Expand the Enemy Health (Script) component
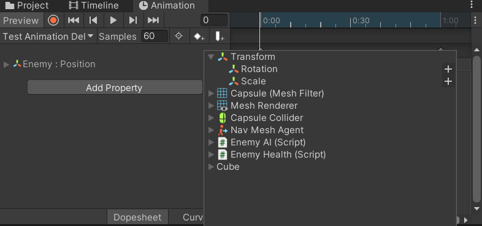The height and width of the screenshot is (226, 482). pyautogui.click(x=211, y=155)
